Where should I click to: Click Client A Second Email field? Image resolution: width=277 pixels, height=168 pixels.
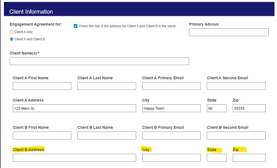[236, 86]
